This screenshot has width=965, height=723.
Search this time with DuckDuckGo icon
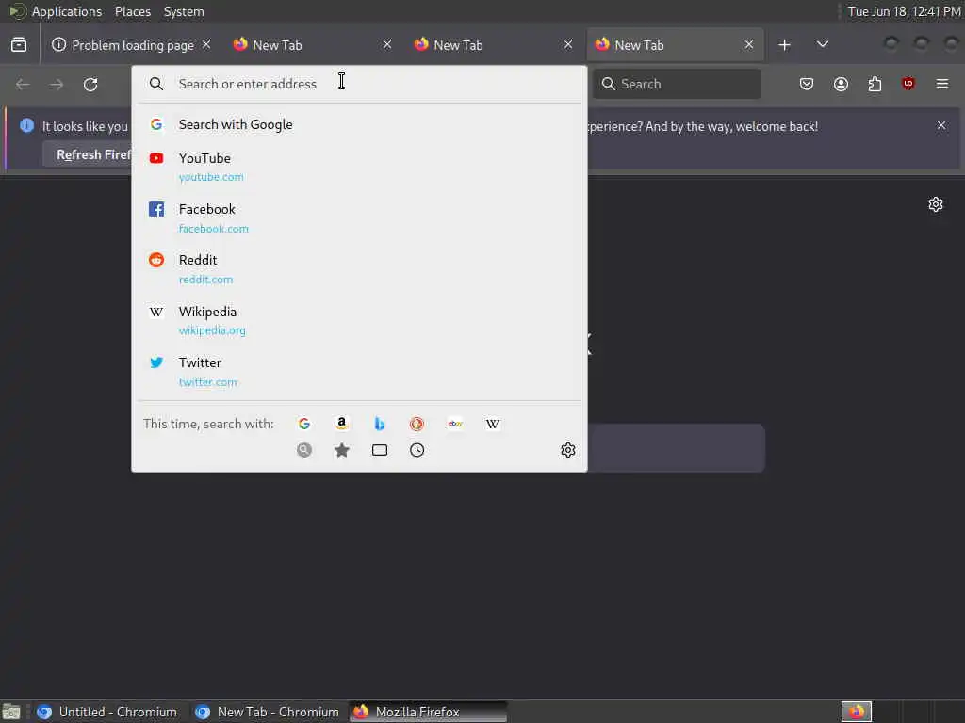coord(417,424)
